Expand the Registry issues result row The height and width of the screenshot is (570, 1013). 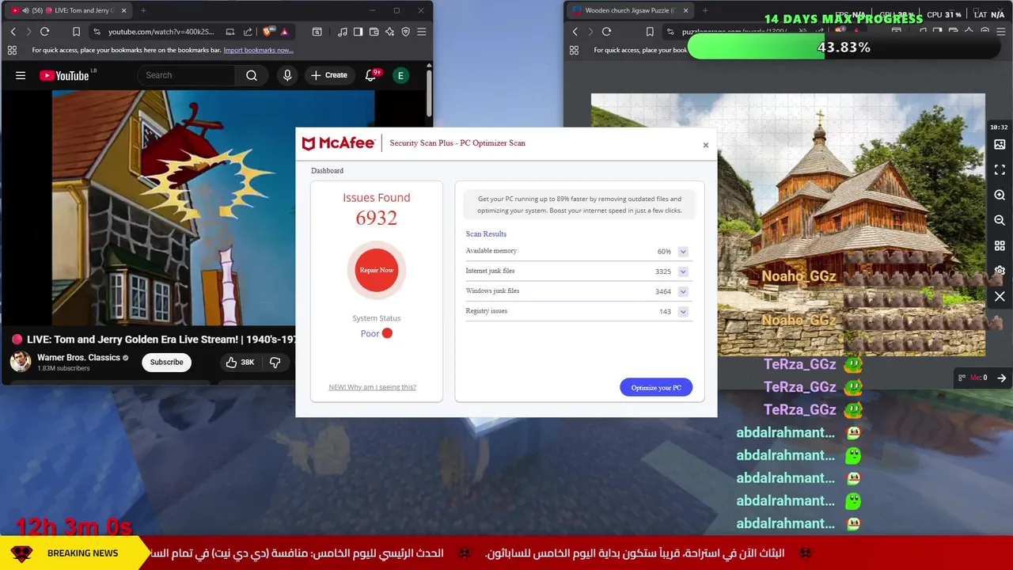pyautogui.click(x=683, y=311)
